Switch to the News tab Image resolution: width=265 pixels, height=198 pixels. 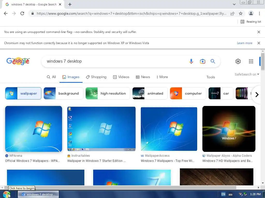tap(143, 77)
